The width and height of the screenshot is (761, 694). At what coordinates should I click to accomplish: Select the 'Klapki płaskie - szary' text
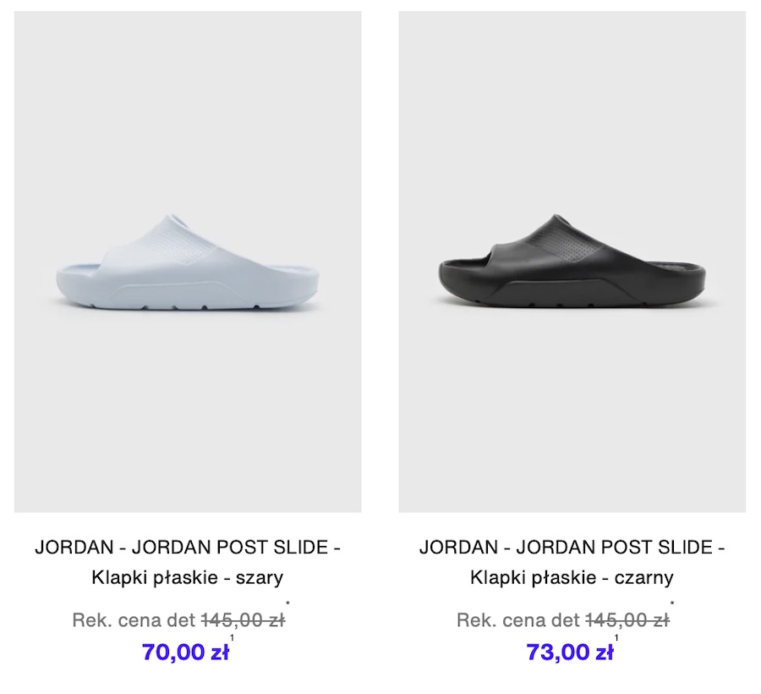pyautogui.click(x=188, y=577)
